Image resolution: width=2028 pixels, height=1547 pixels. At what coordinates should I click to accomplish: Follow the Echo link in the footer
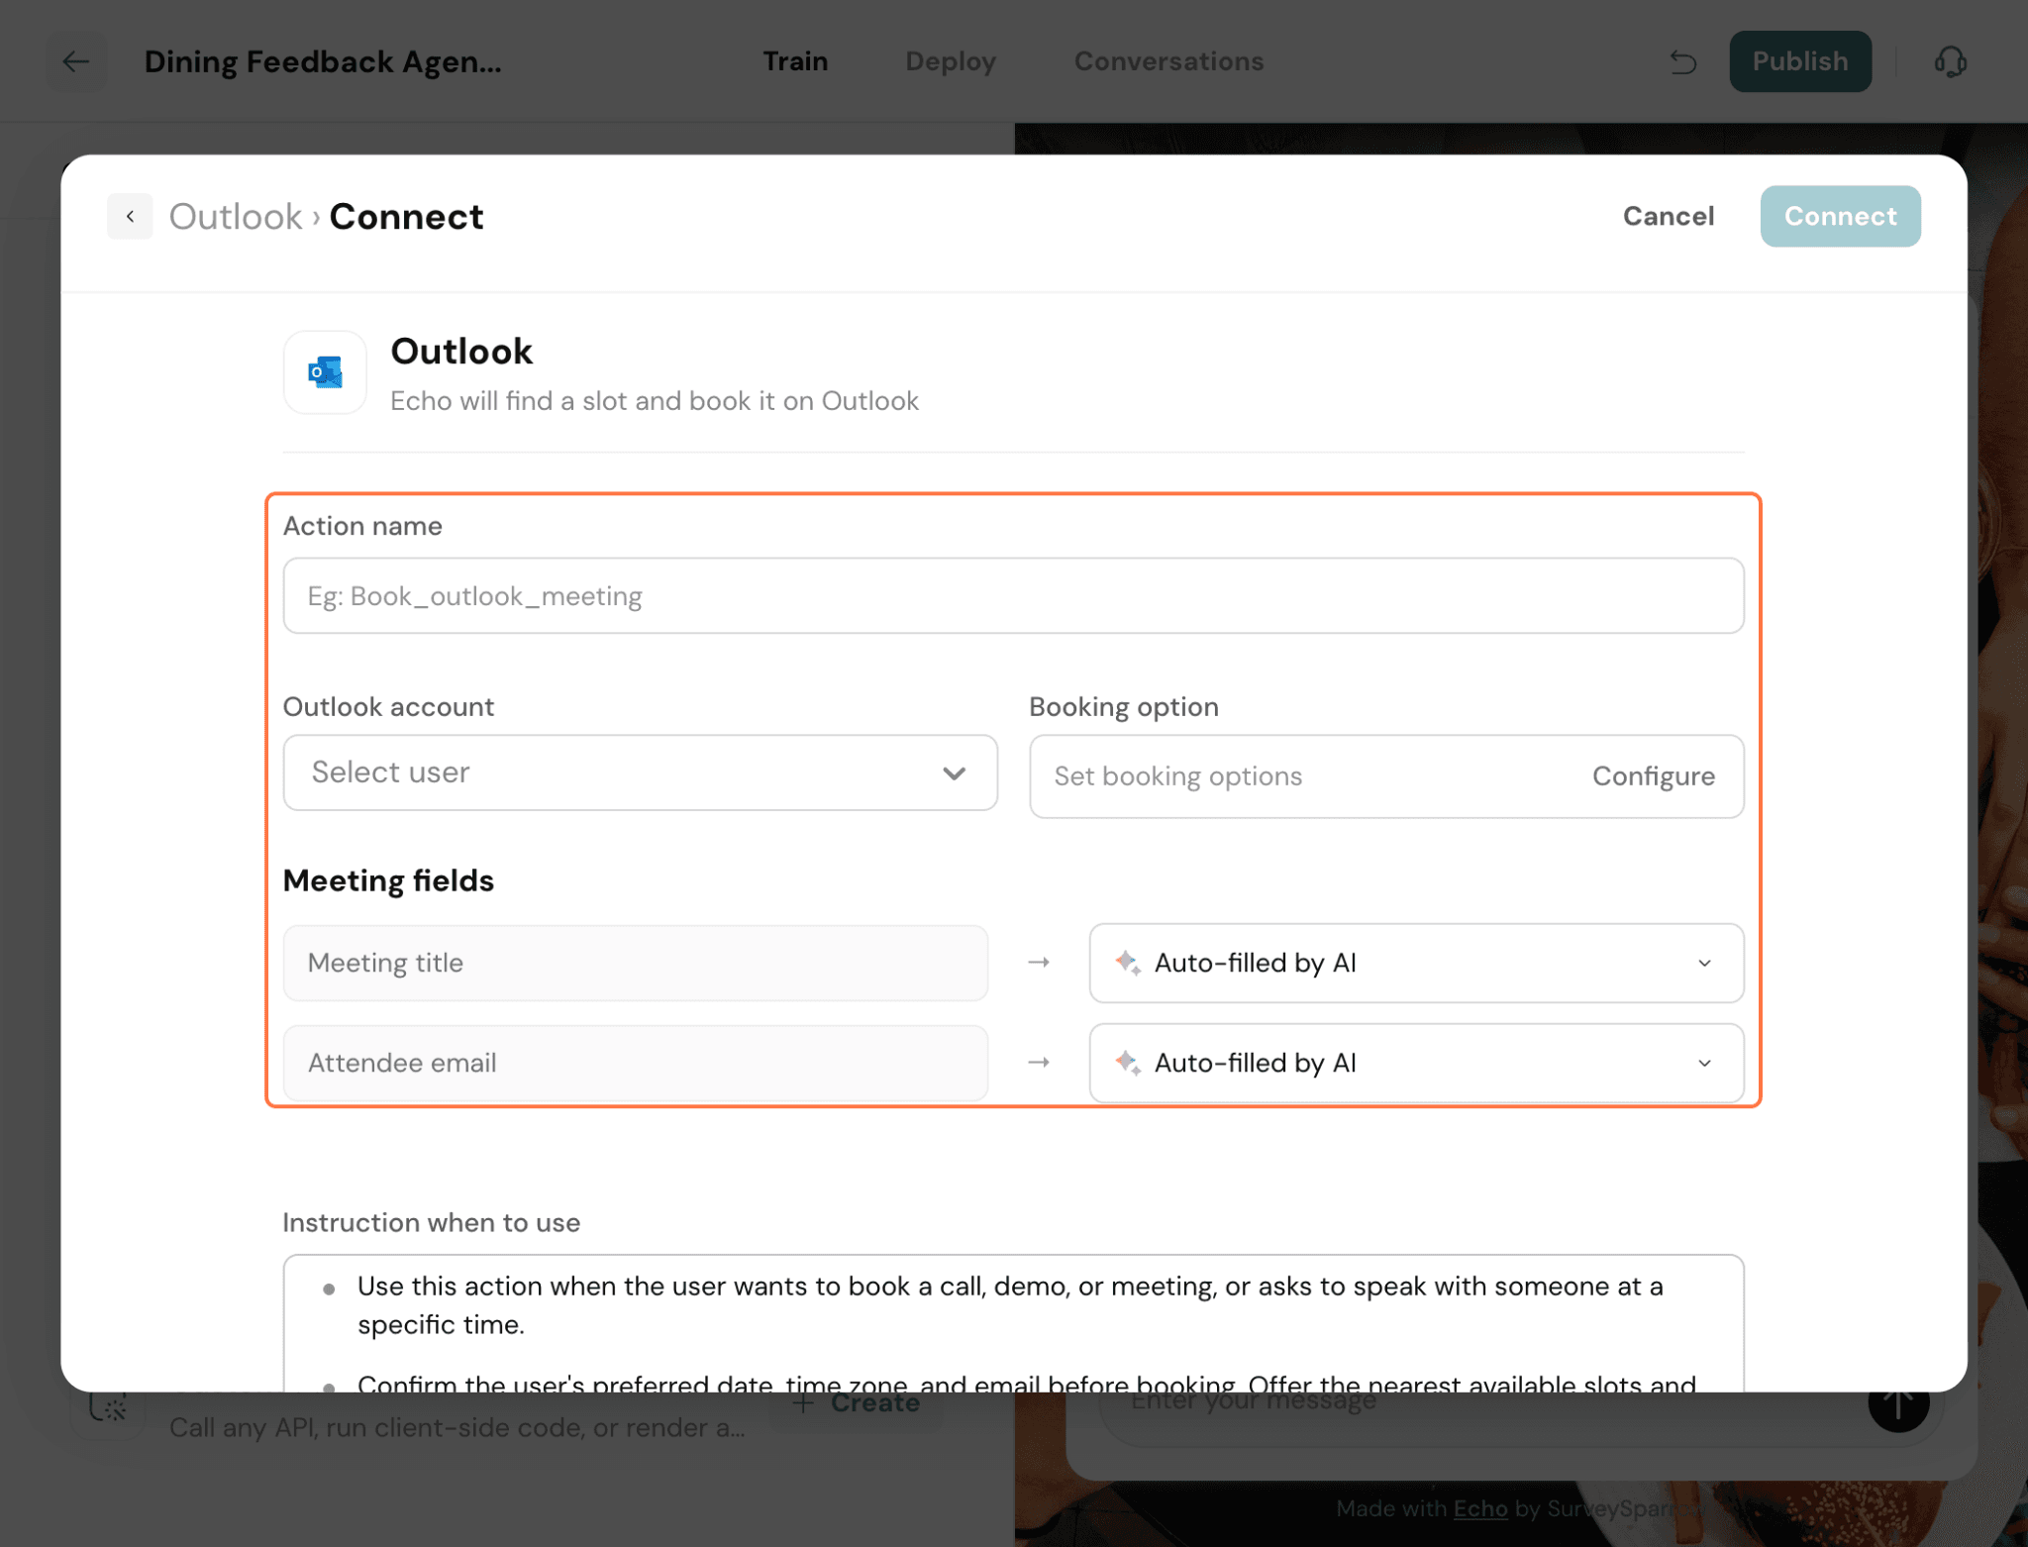(1480, 1508)
